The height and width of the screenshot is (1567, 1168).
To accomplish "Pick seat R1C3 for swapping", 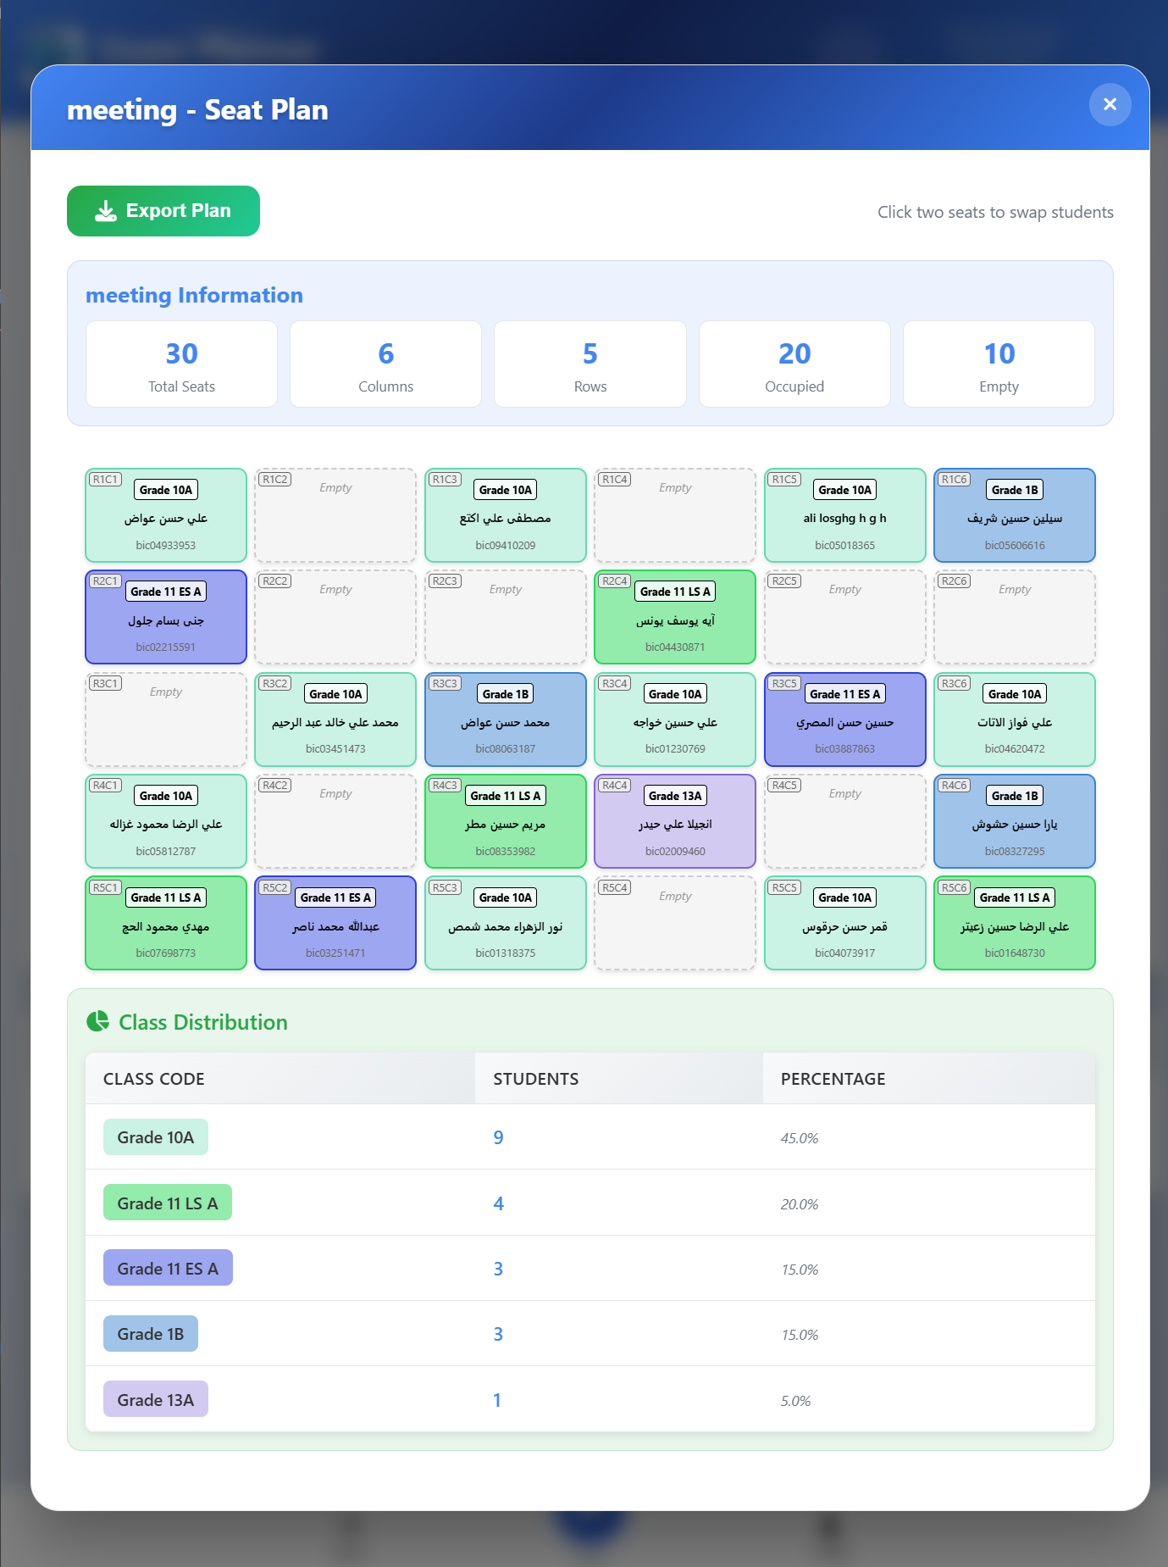I will pyautogui.click(x=506, y=515).
